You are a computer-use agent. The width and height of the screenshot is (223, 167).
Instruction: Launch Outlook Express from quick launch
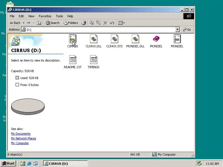tap(36, 164)
